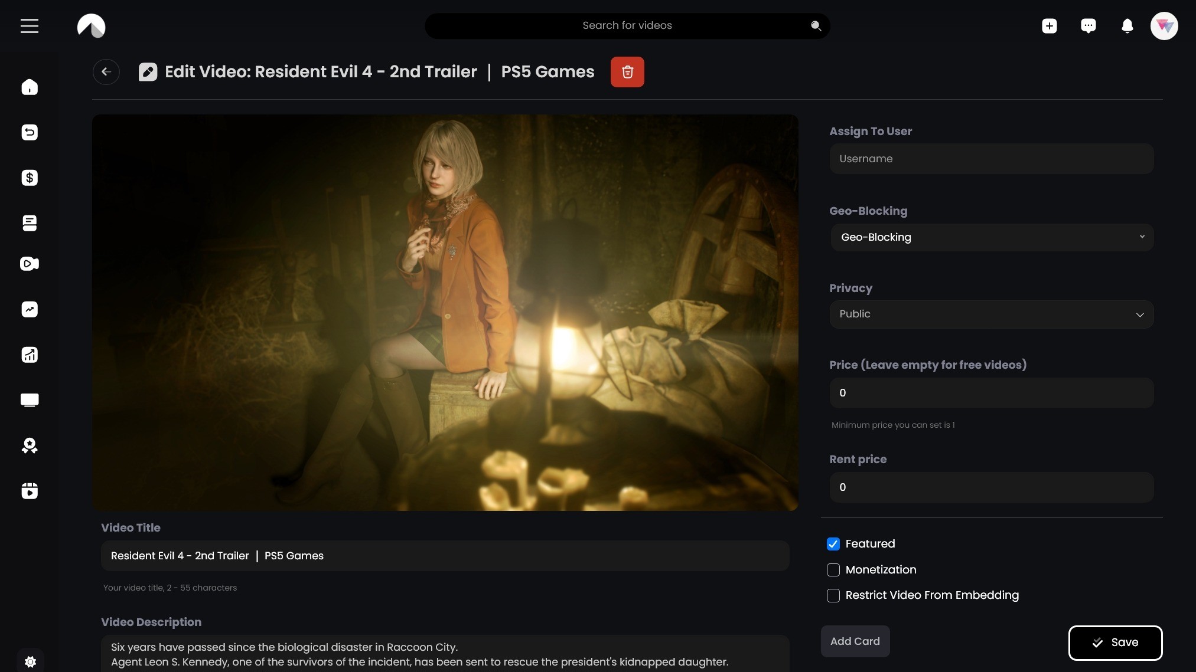Open the messages chat icon
This screenshot has height=672, width=1196.
(1088, 26)
